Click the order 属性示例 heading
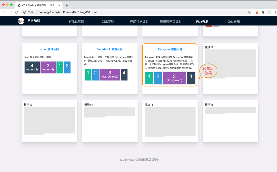This screenshot has height=172, width=277. click(49, 49)
